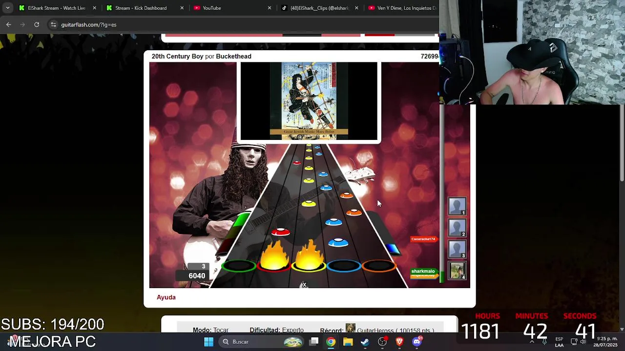Image resolution: width=625 pixels, height=351 pixels.
Task: Open the network status tray icon
Action: [574, 342]
